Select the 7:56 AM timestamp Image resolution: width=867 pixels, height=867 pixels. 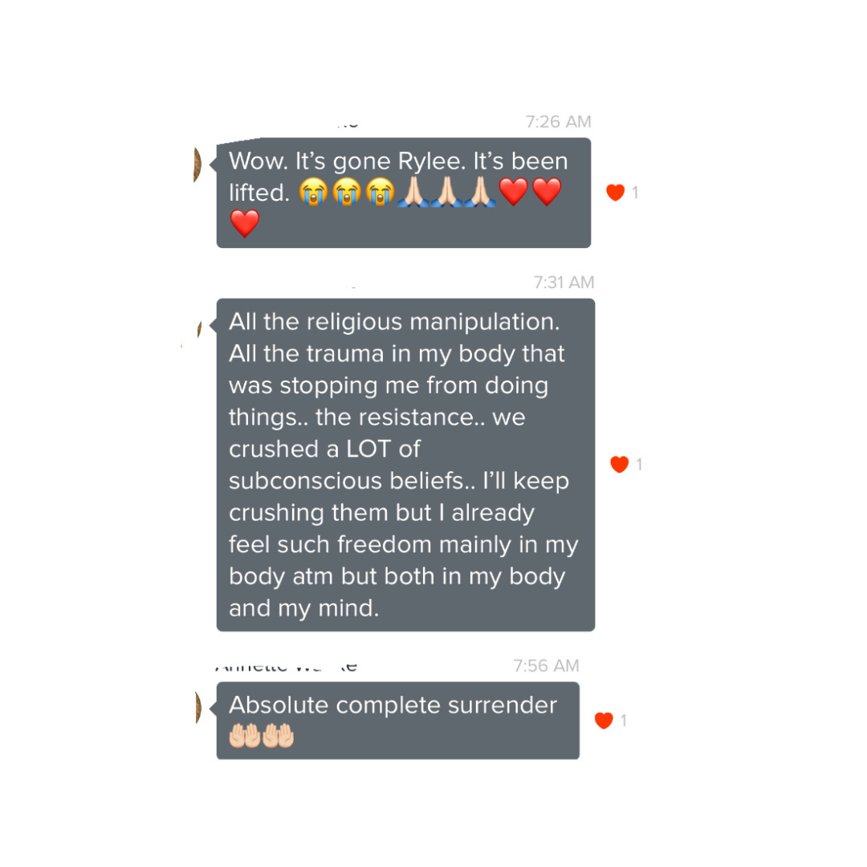coord(546,666)
